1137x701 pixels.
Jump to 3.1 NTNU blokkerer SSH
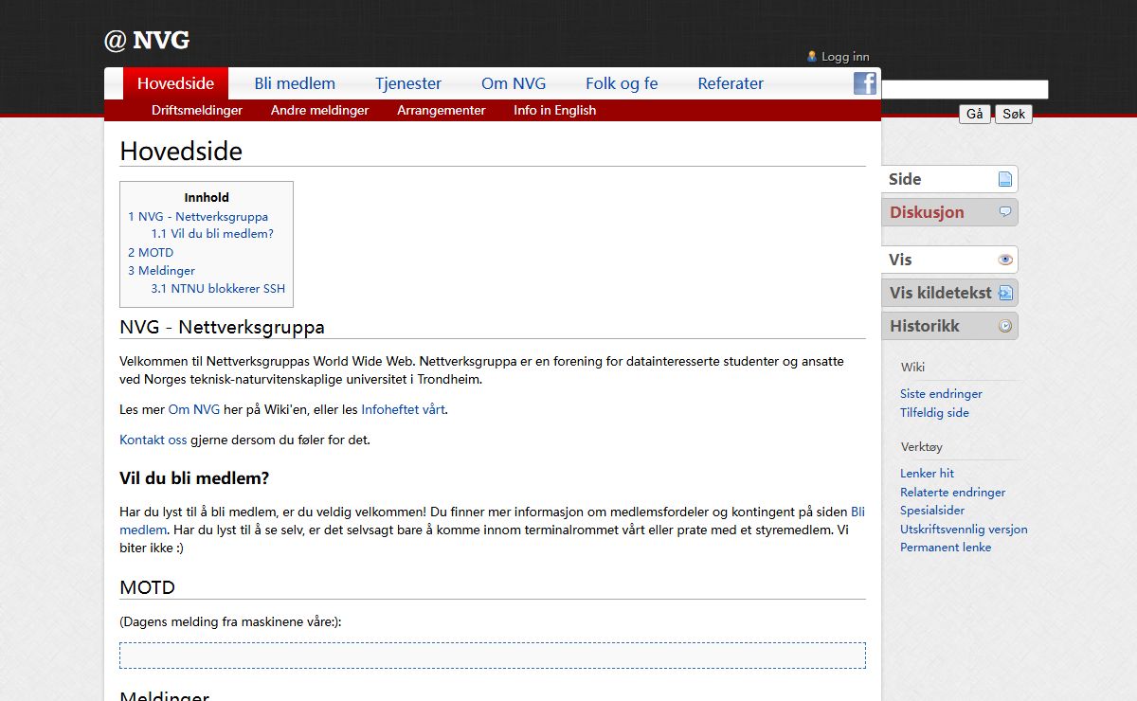[218, 289]
